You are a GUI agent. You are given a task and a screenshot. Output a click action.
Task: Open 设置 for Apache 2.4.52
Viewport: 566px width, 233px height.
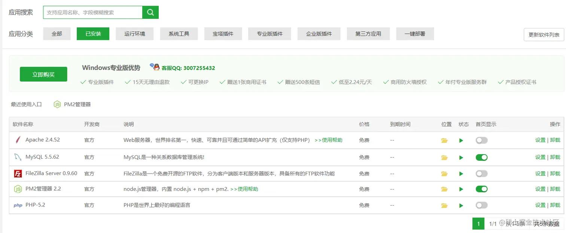[540, 140]
